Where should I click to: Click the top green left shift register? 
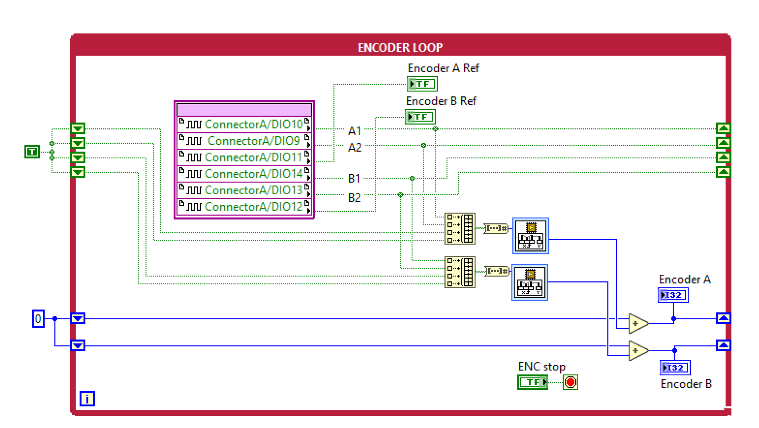[78, 128]
